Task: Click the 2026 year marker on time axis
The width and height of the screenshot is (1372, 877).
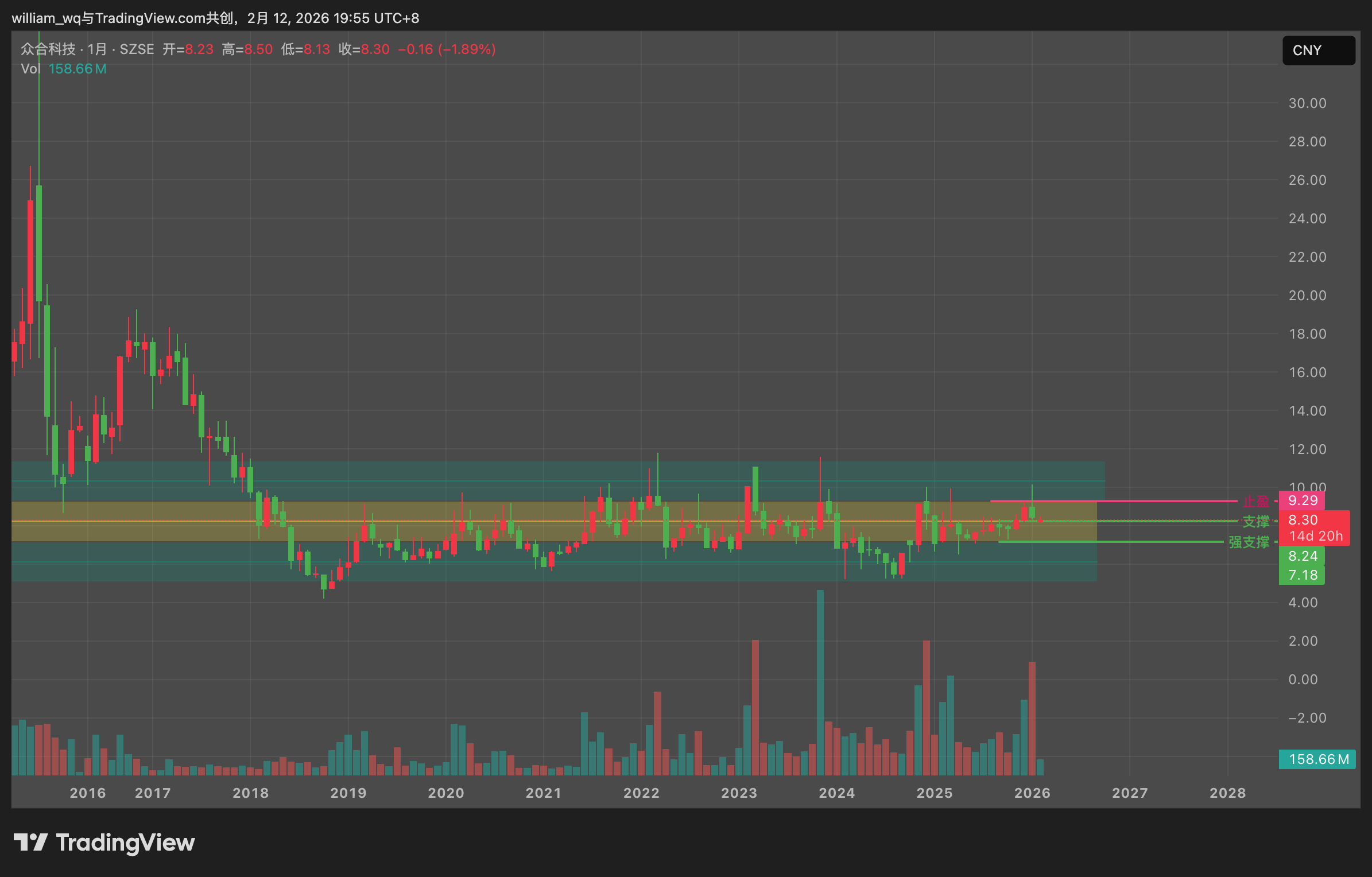Action: click(1032, 793)
